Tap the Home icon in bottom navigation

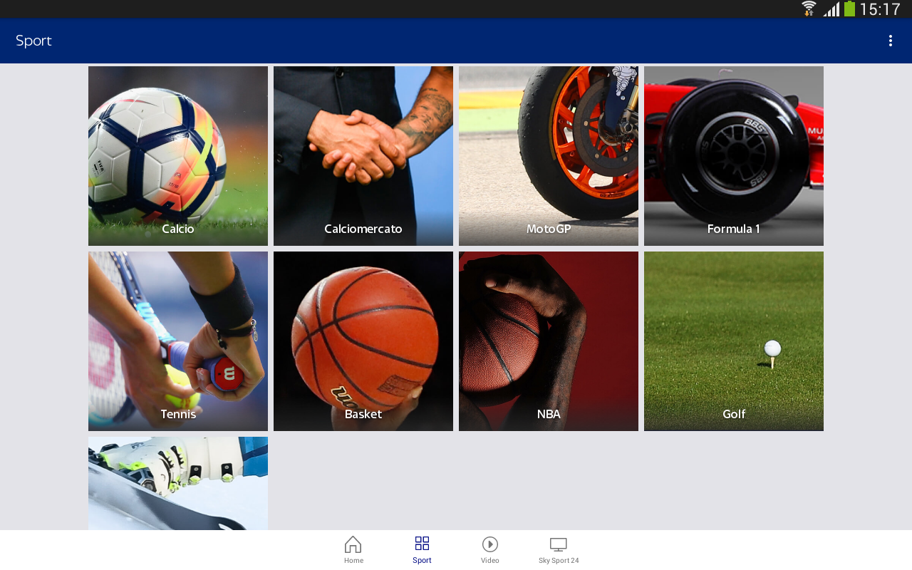tap(353, 544)
